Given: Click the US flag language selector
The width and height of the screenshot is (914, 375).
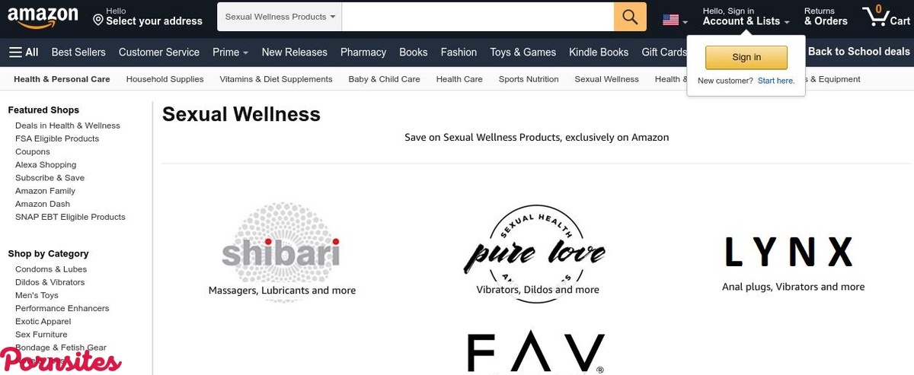Looking at the screenshot, I should click(675, 21).
